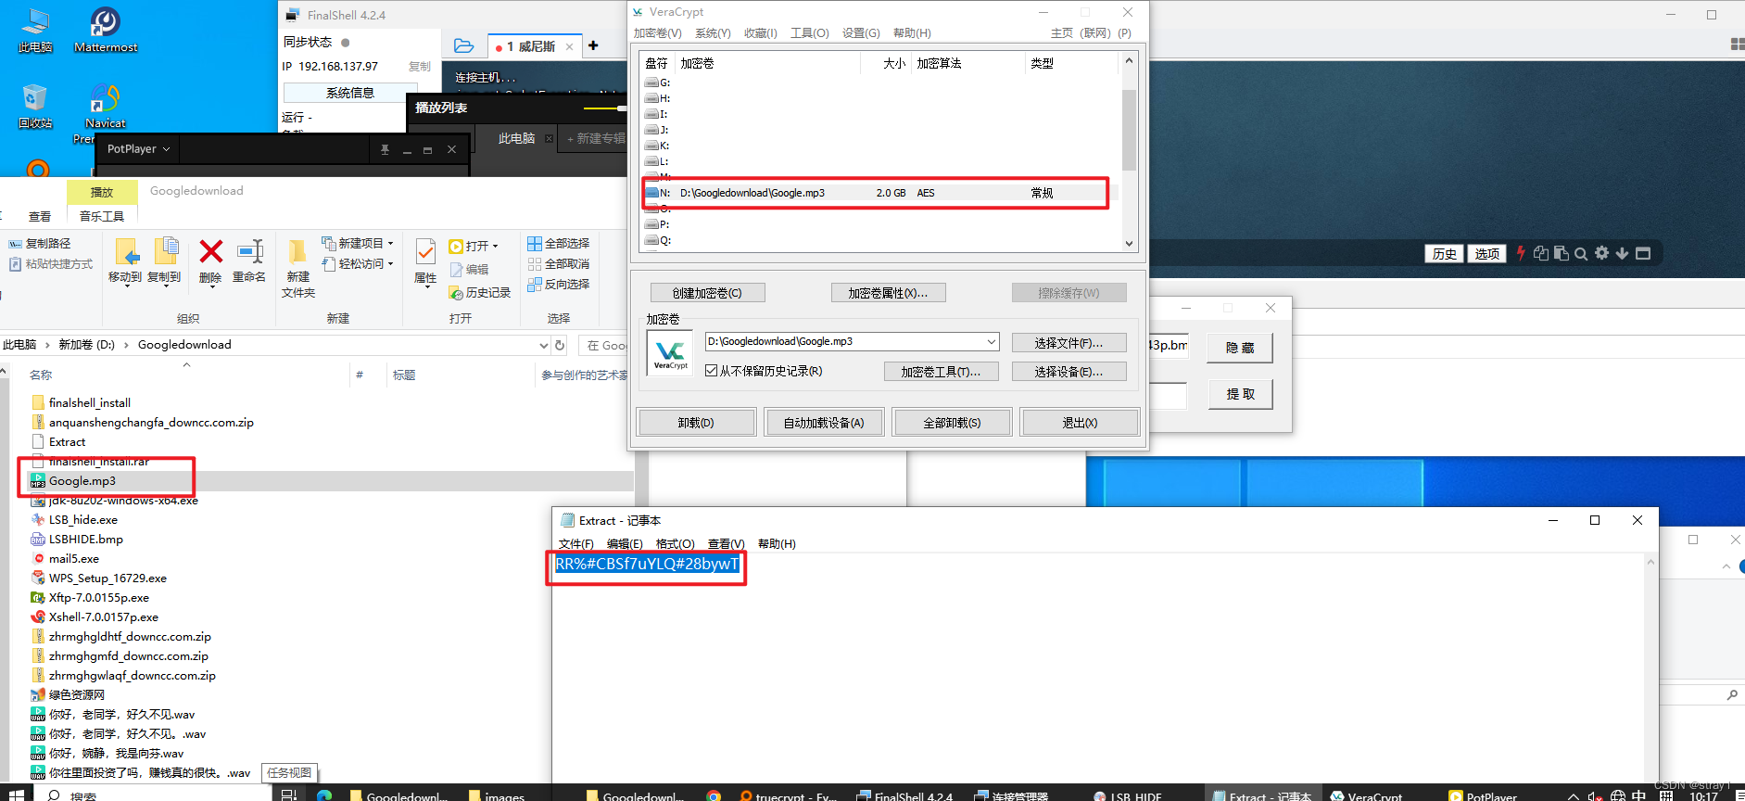This screenshot has height=801, width=1745.
Task: Expand the Open (打开) dropdown arrow in ribbon
Action: click(x=496, y=247)
